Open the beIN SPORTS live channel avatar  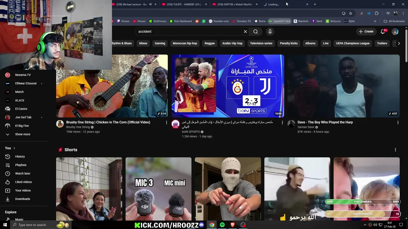tap(176, 124)
